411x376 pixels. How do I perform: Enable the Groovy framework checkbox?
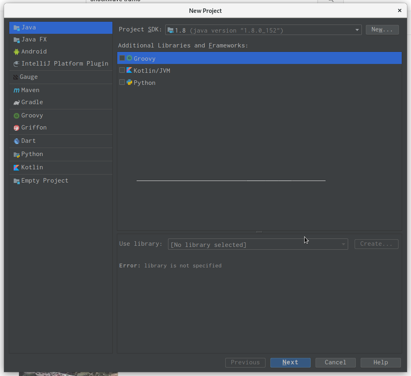pyautogui.click(x=122, y=58)
